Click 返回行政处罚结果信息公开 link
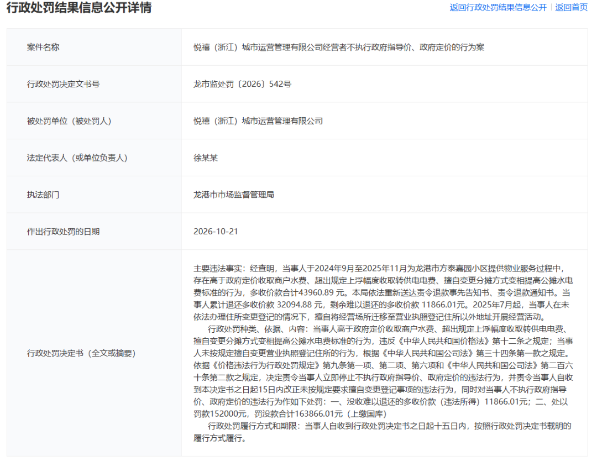597x461 pixels. click(498, 8)
